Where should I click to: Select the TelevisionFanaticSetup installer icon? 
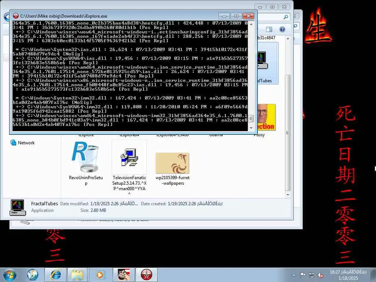click(x=129, y=158)
